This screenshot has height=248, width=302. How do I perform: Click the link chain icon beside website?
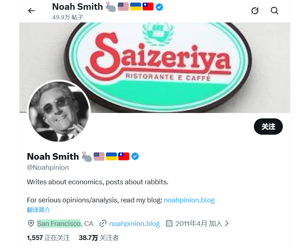(103, 223)
